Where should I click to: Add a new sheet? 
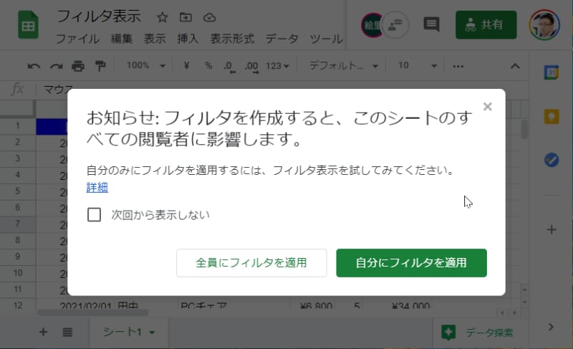click(x=43, y=332)
